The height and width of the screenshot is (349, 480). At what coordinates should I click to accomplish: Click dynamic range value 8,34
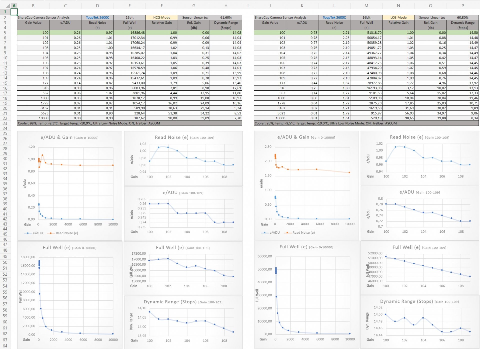coord(462,118)
